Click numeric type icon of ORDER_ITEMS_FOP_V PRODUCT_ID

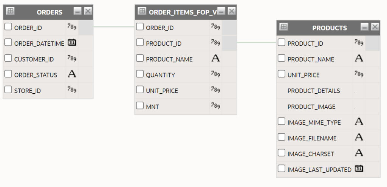tap(215, 42)
